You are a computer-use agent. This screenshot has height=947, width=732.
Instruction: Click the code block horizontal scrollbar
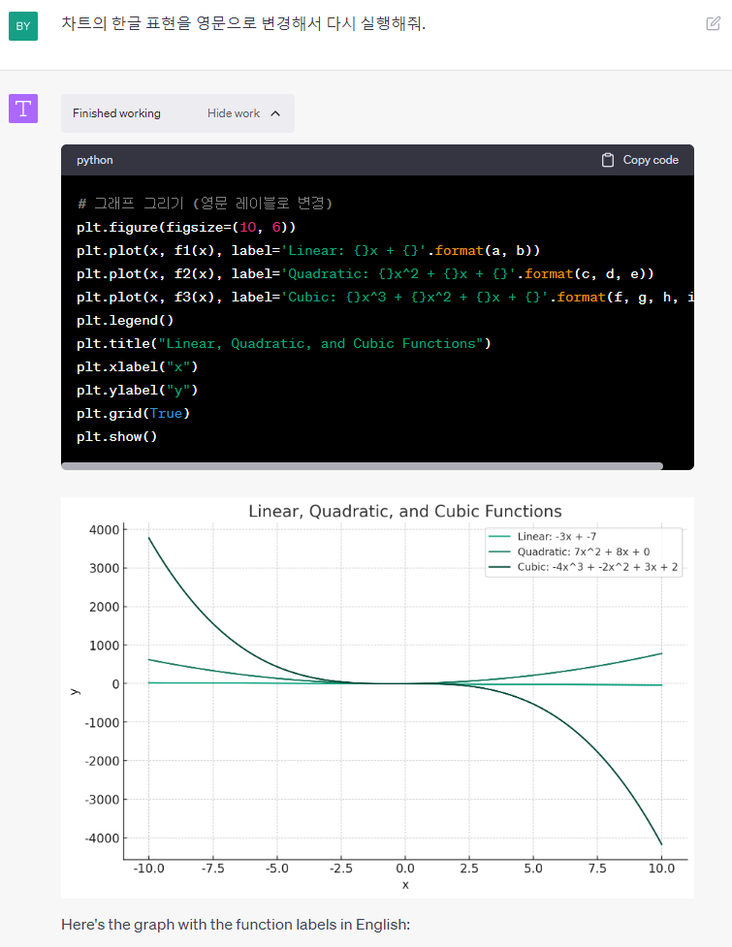click(362, 466)
